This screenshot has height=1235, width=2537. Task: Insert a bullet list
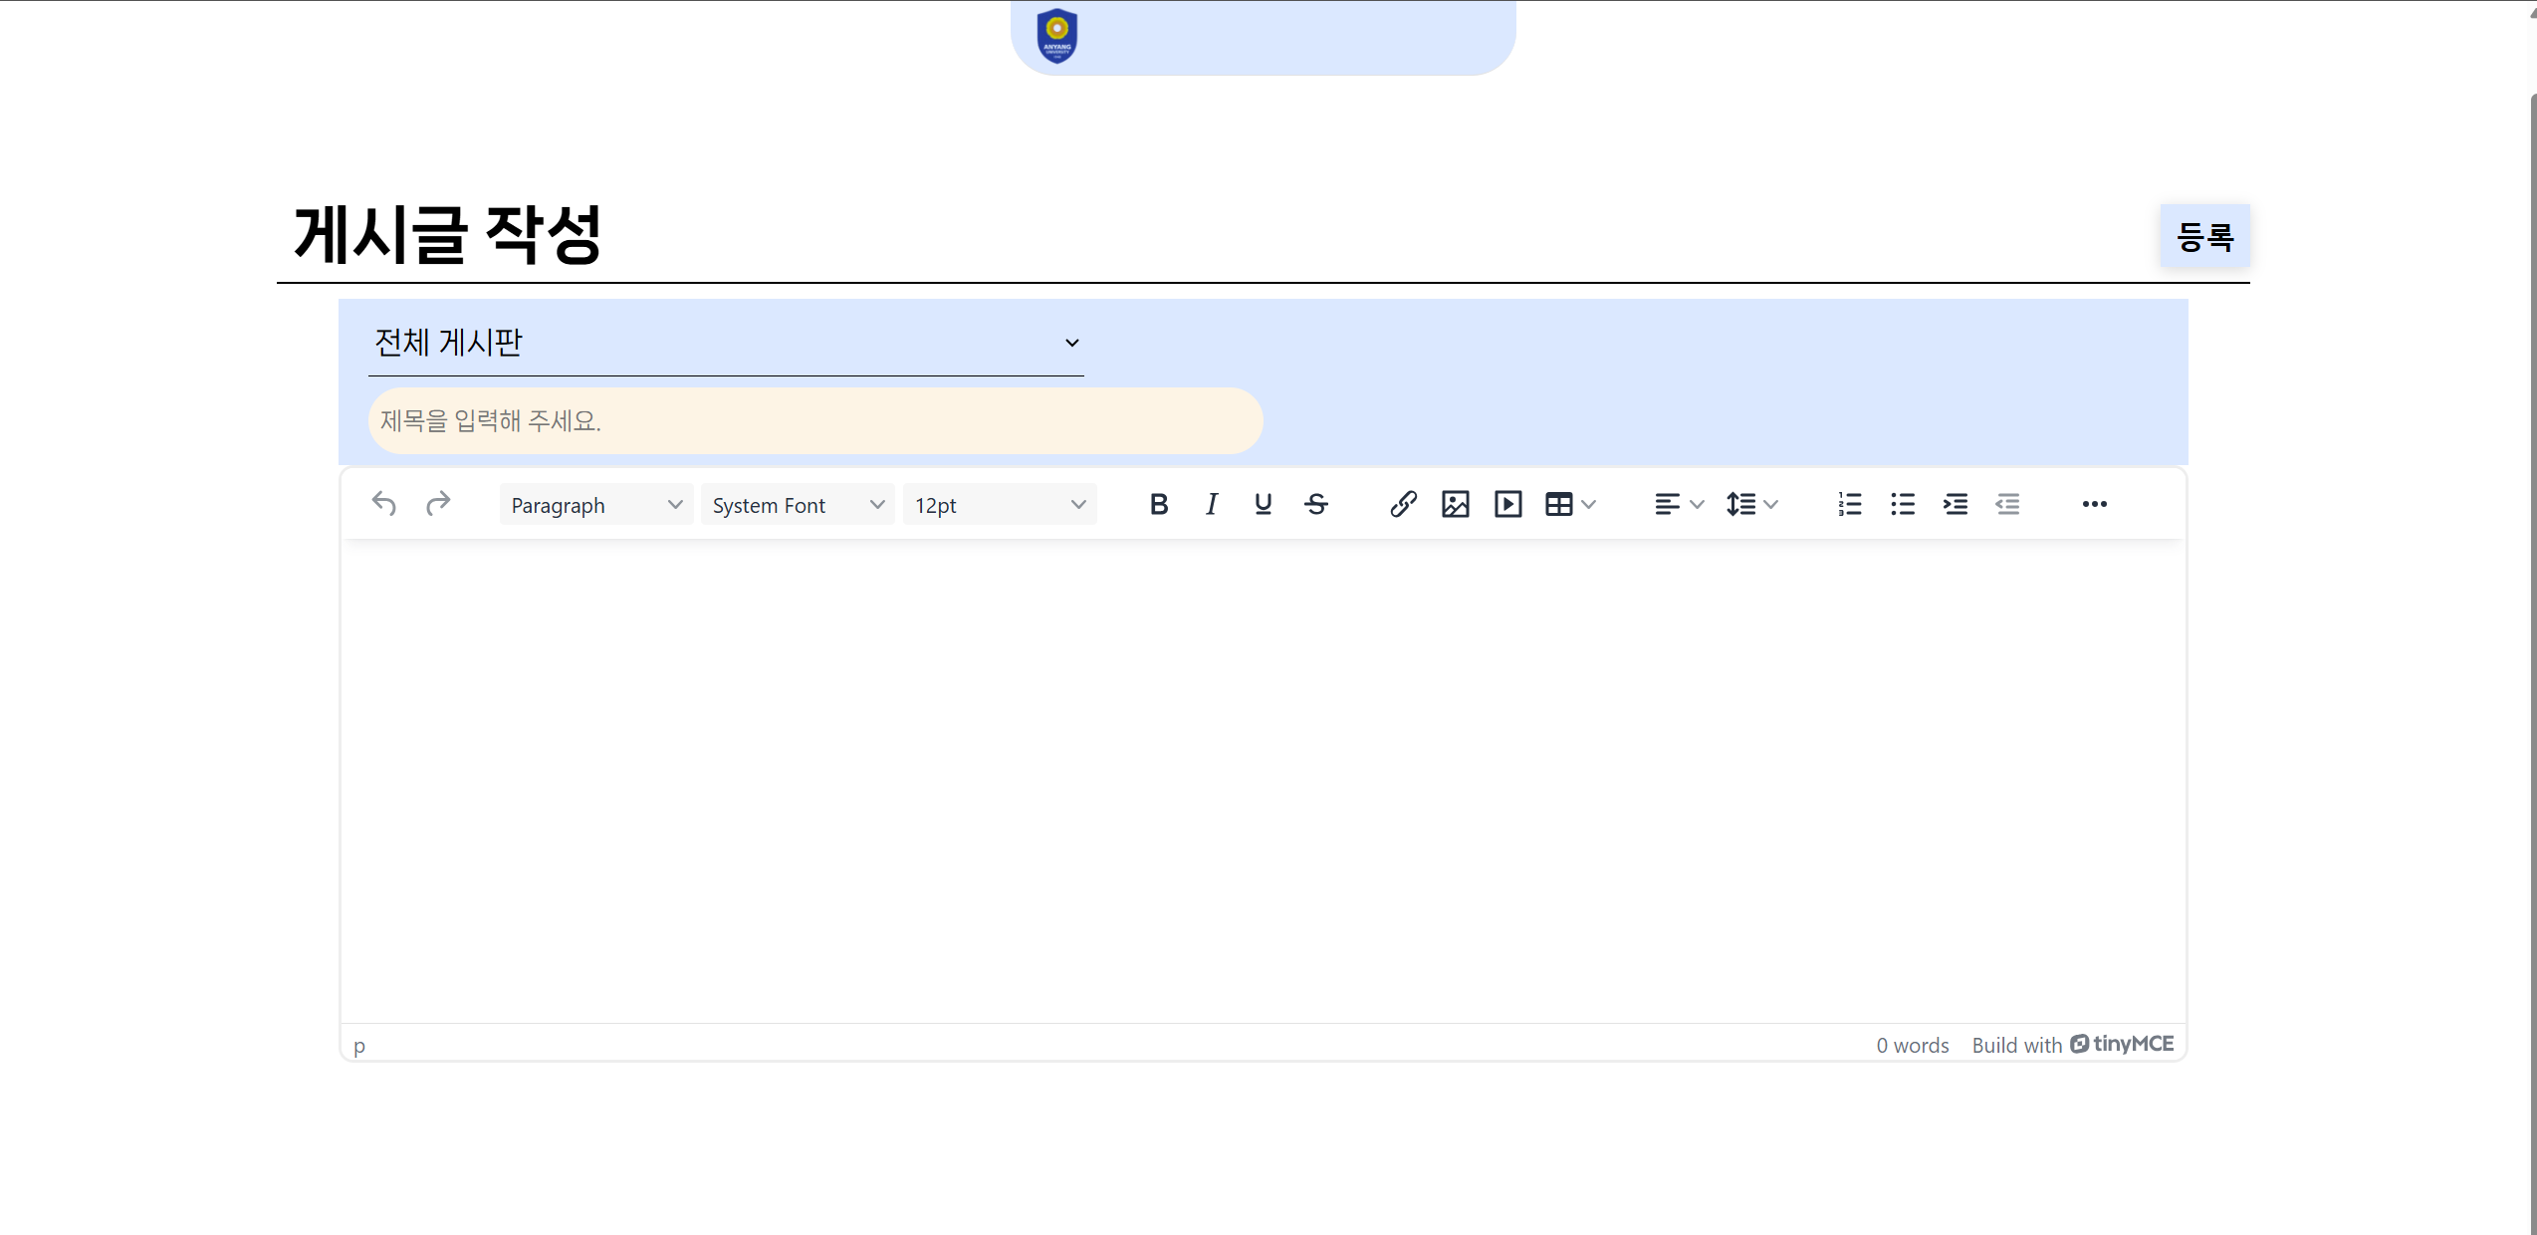[x=1903, y=504]
